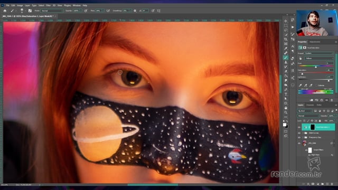Switch to the Channels tab
The image size is (338, 190).
pyautogui.click(x=310, y=105)
